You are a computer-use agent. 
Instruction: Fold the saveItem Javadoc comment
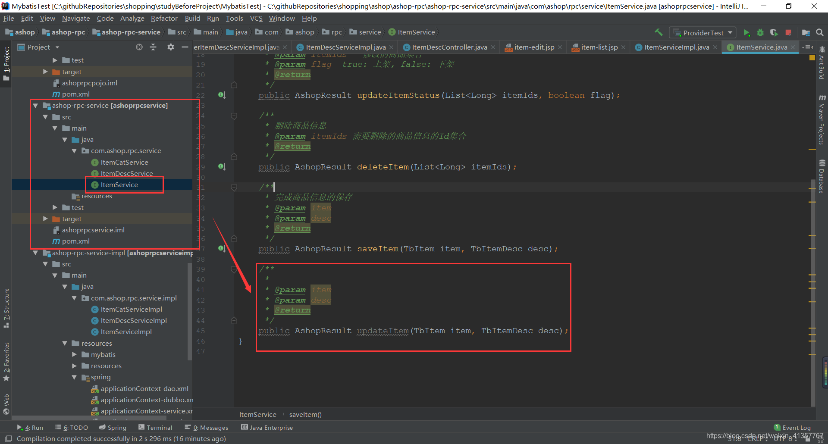pyautogui.click(x=234, y=188)
